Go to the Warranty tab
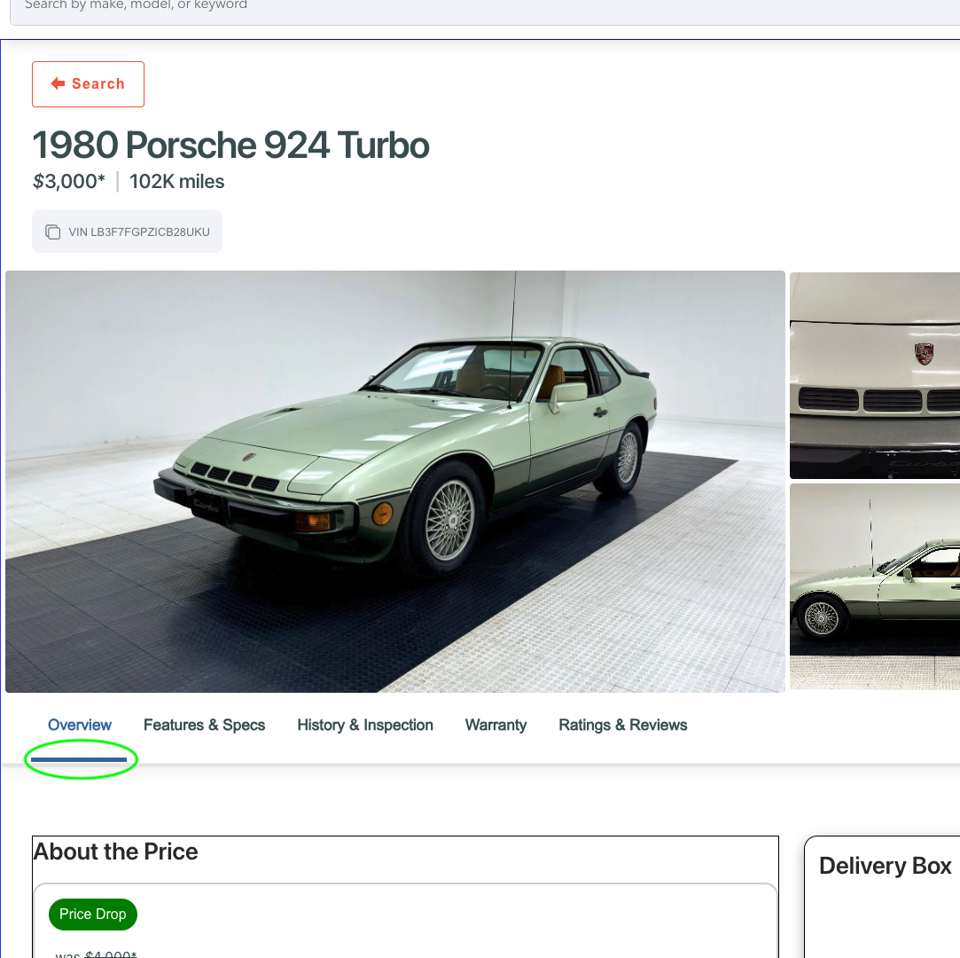960x958 pixels. point(496,725)
